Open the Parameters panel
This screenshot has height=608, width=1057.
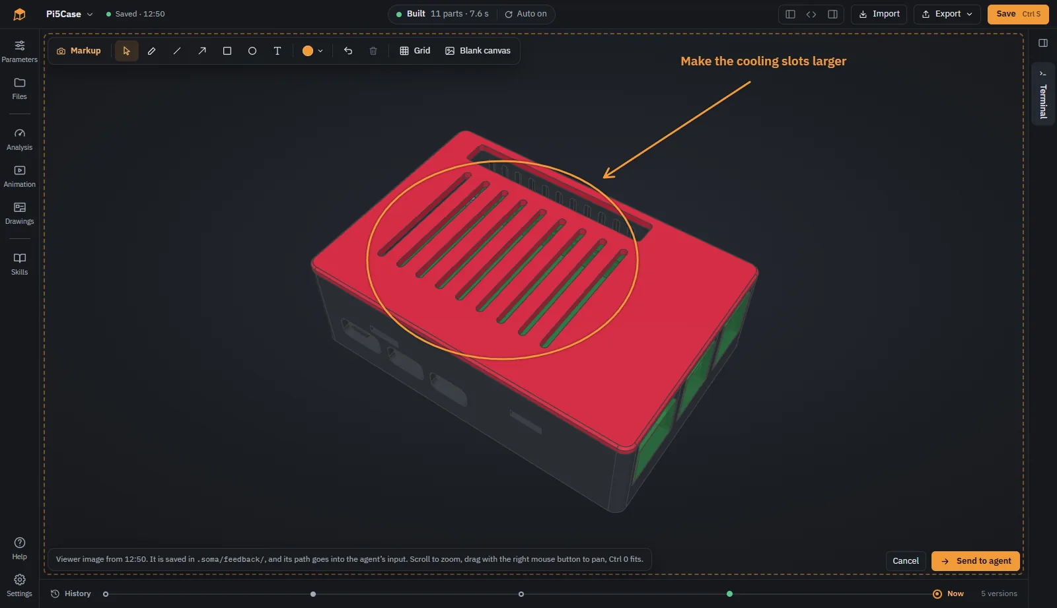point(20,51)
